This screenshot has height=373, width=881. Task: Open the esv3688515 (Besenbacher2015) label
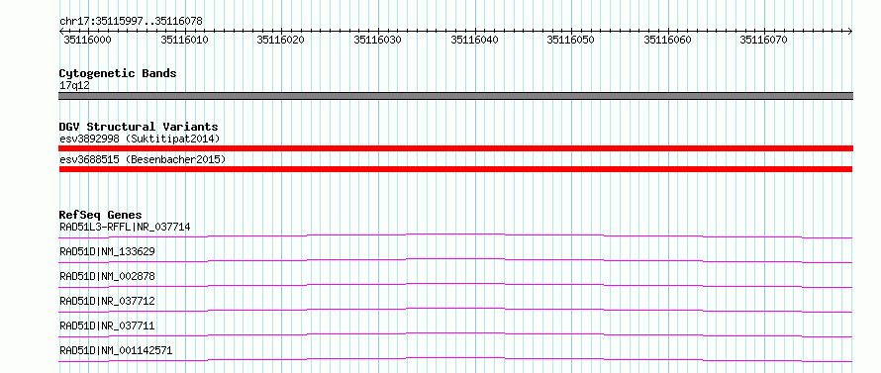point(143,159)
